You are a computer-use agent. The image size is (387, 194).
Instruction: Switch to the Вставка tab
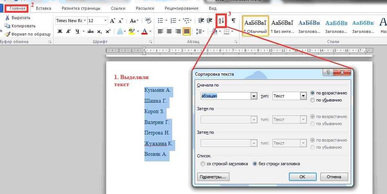(x=43, y=8)
